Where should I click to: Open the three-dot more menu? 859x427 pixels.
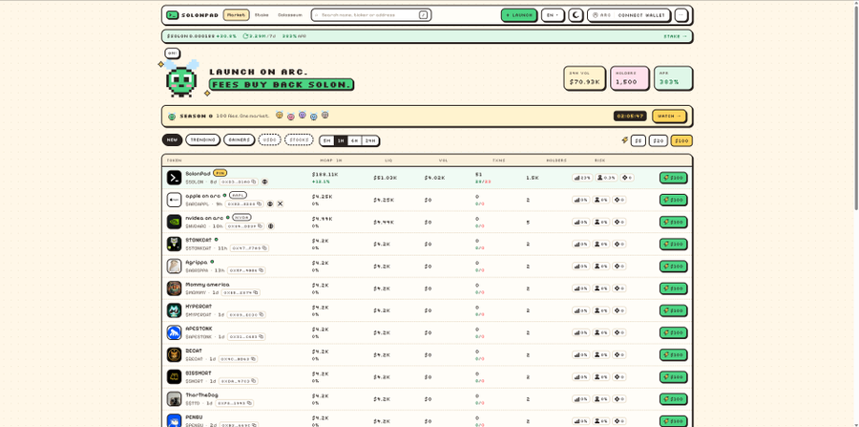[x=681, y=15]
